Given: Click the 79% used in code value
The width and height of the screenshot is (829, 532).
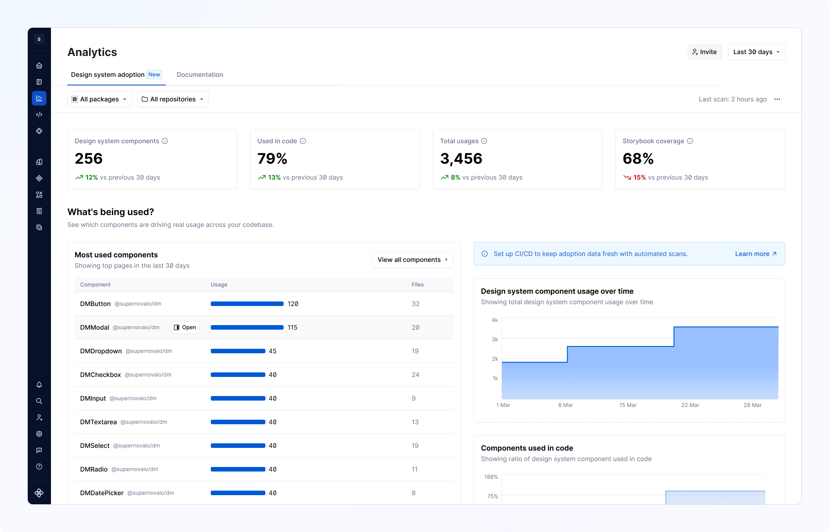Looking at the screenshot, I should (272, 159).
